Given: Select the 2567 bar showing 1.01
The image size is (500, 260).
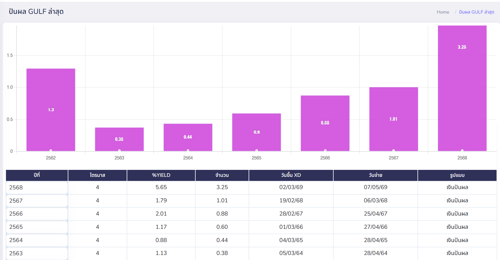Looking at the screenshot, I should (x=394, y=119).
